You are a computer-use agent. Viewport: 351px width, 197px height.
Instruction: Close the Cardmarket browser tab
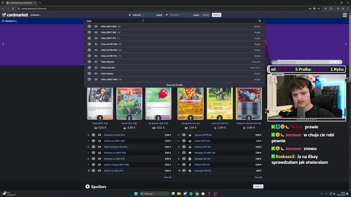[35, 3]
